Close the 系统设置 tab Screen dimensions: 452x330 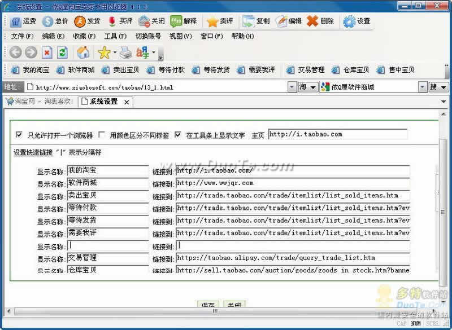pos(127,102)
